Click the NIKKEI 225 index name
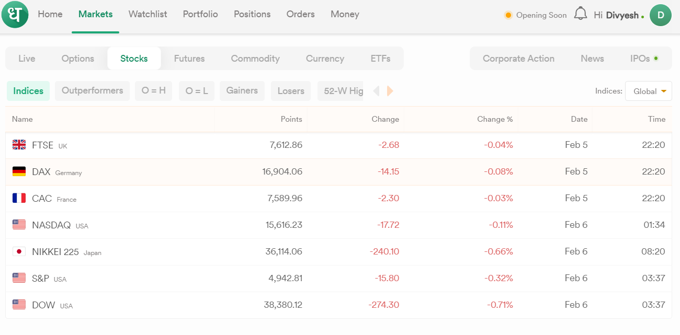The width and height of the screenshot is (680, 335). 55,252
